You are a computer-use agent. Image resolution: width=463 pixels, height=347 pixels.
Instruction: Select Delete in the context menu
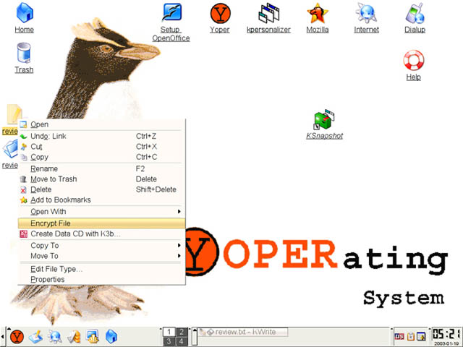[x=102, y=189]
